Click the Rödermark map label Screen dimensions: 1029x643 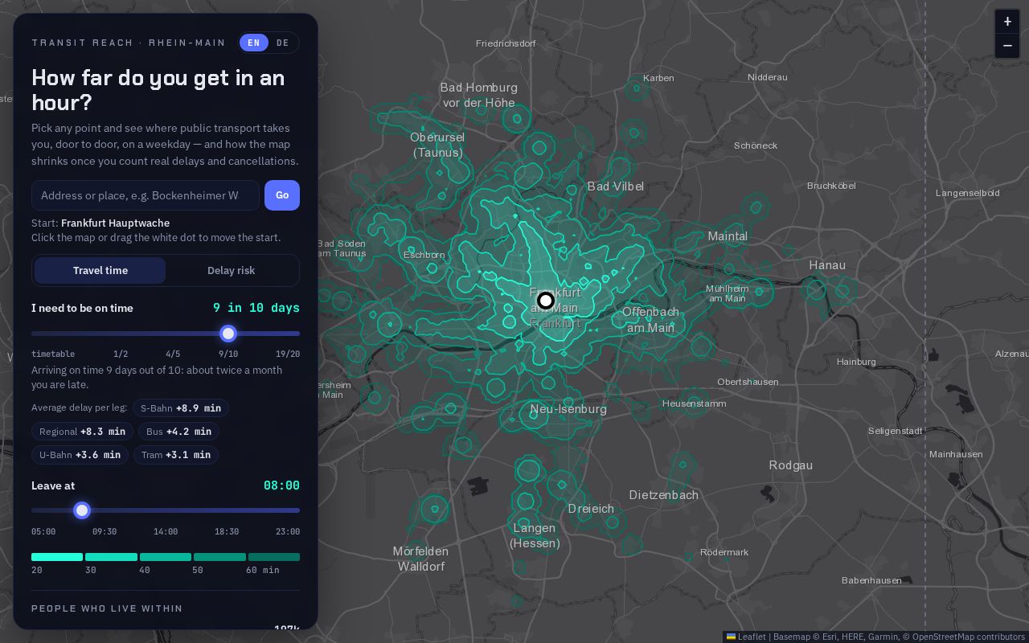[x=724, y=552]
